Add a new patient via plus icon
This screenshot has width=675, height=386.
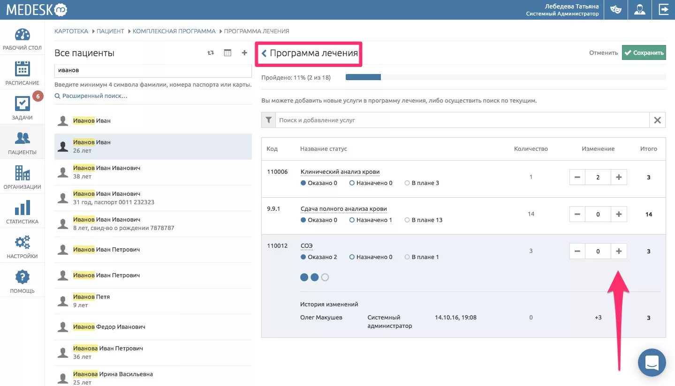pos(244,52)
